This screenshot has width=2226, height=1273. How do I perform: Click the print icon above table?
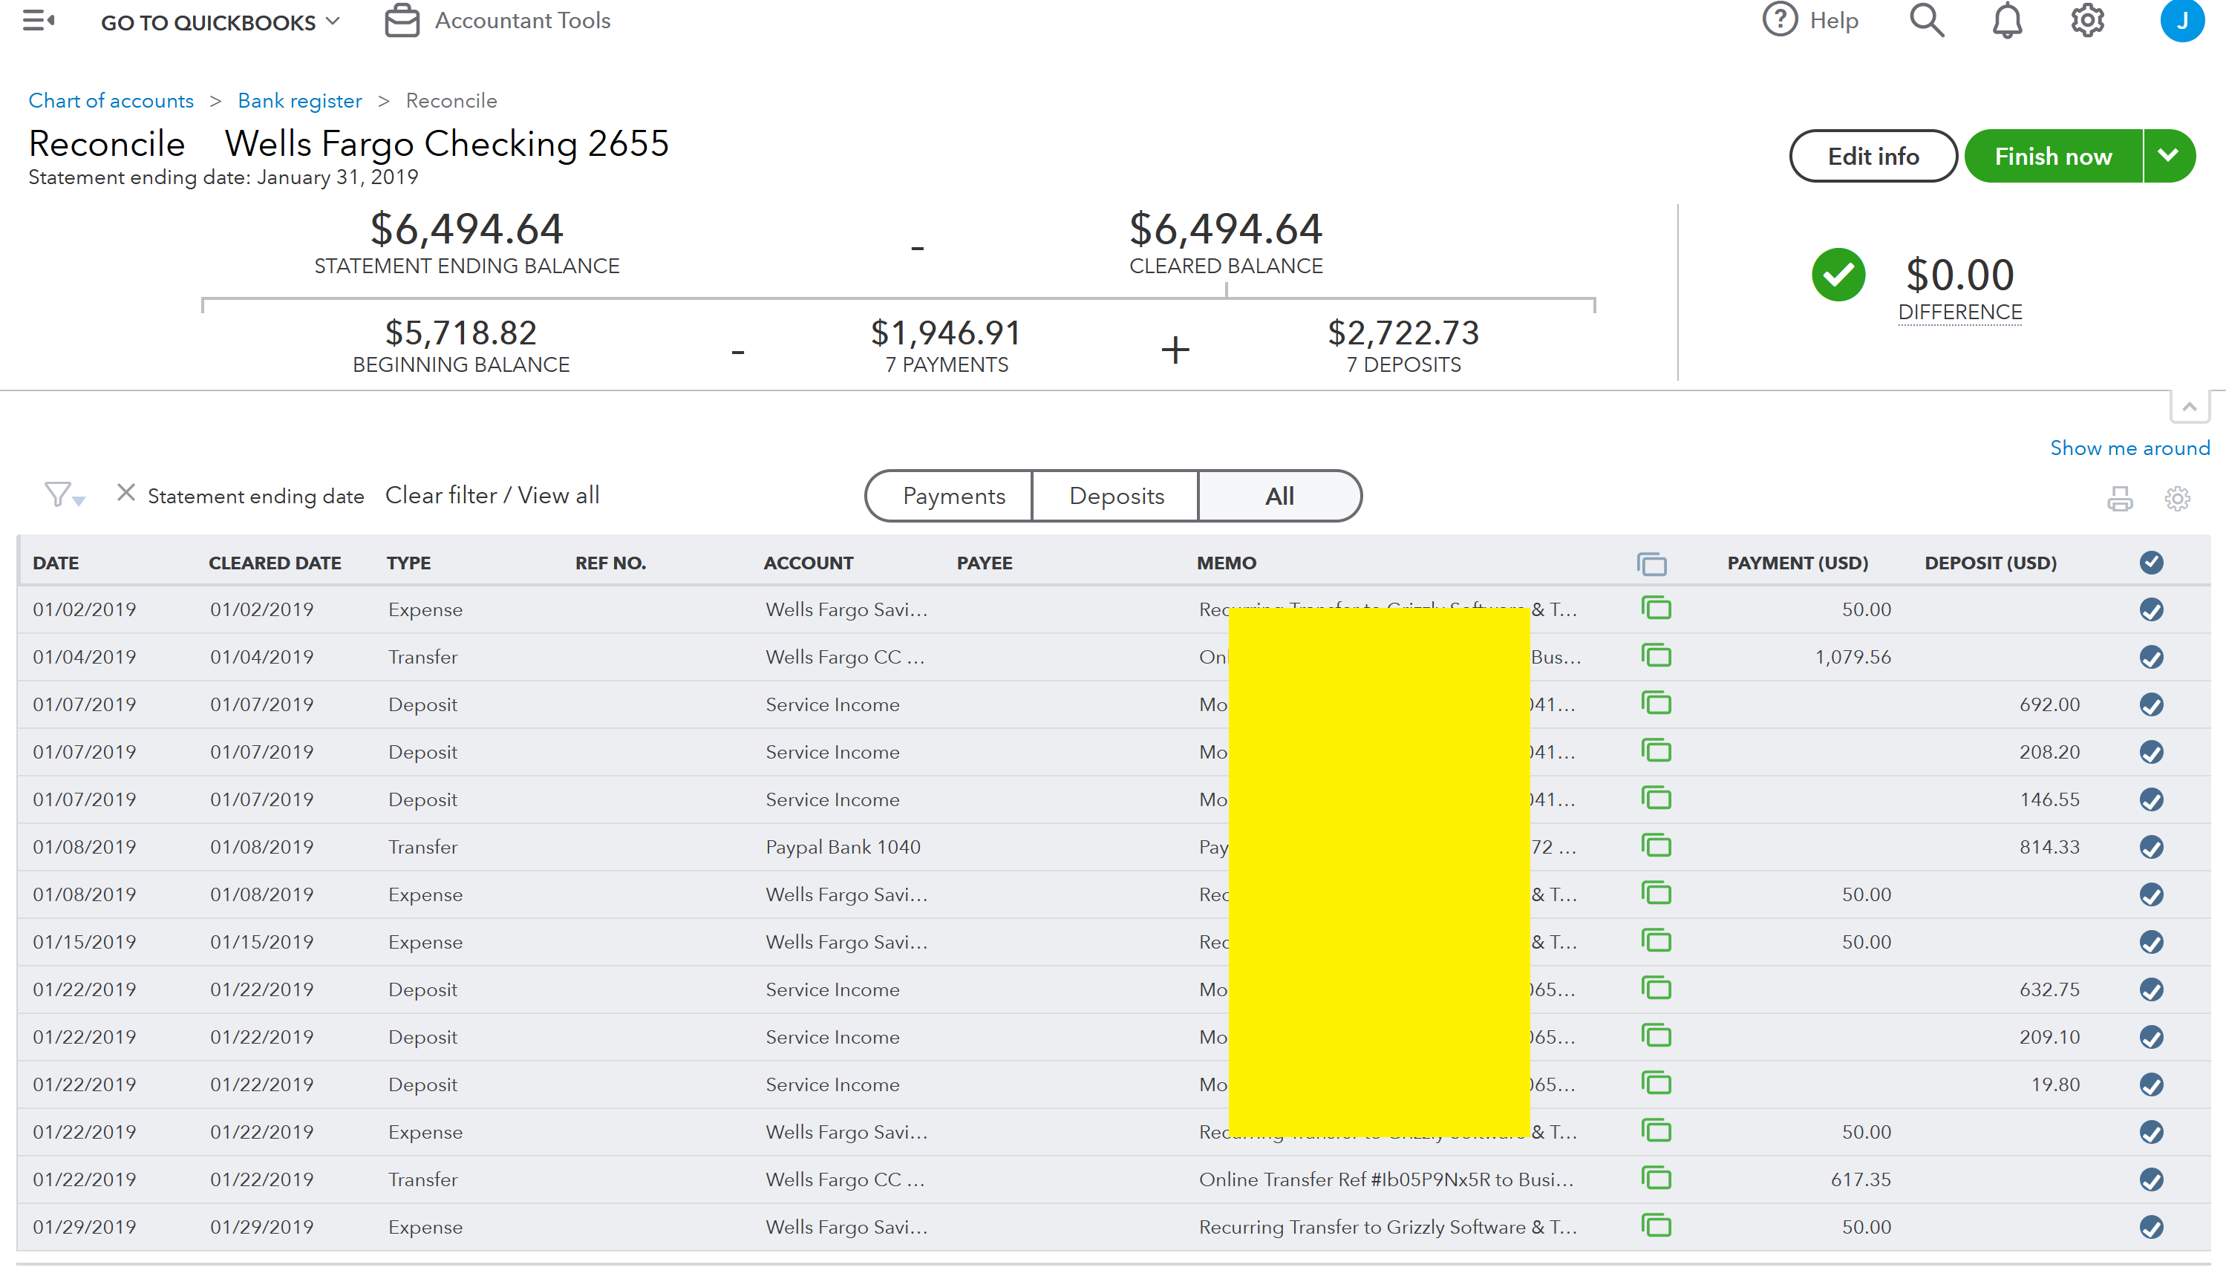pos(2119,498)
